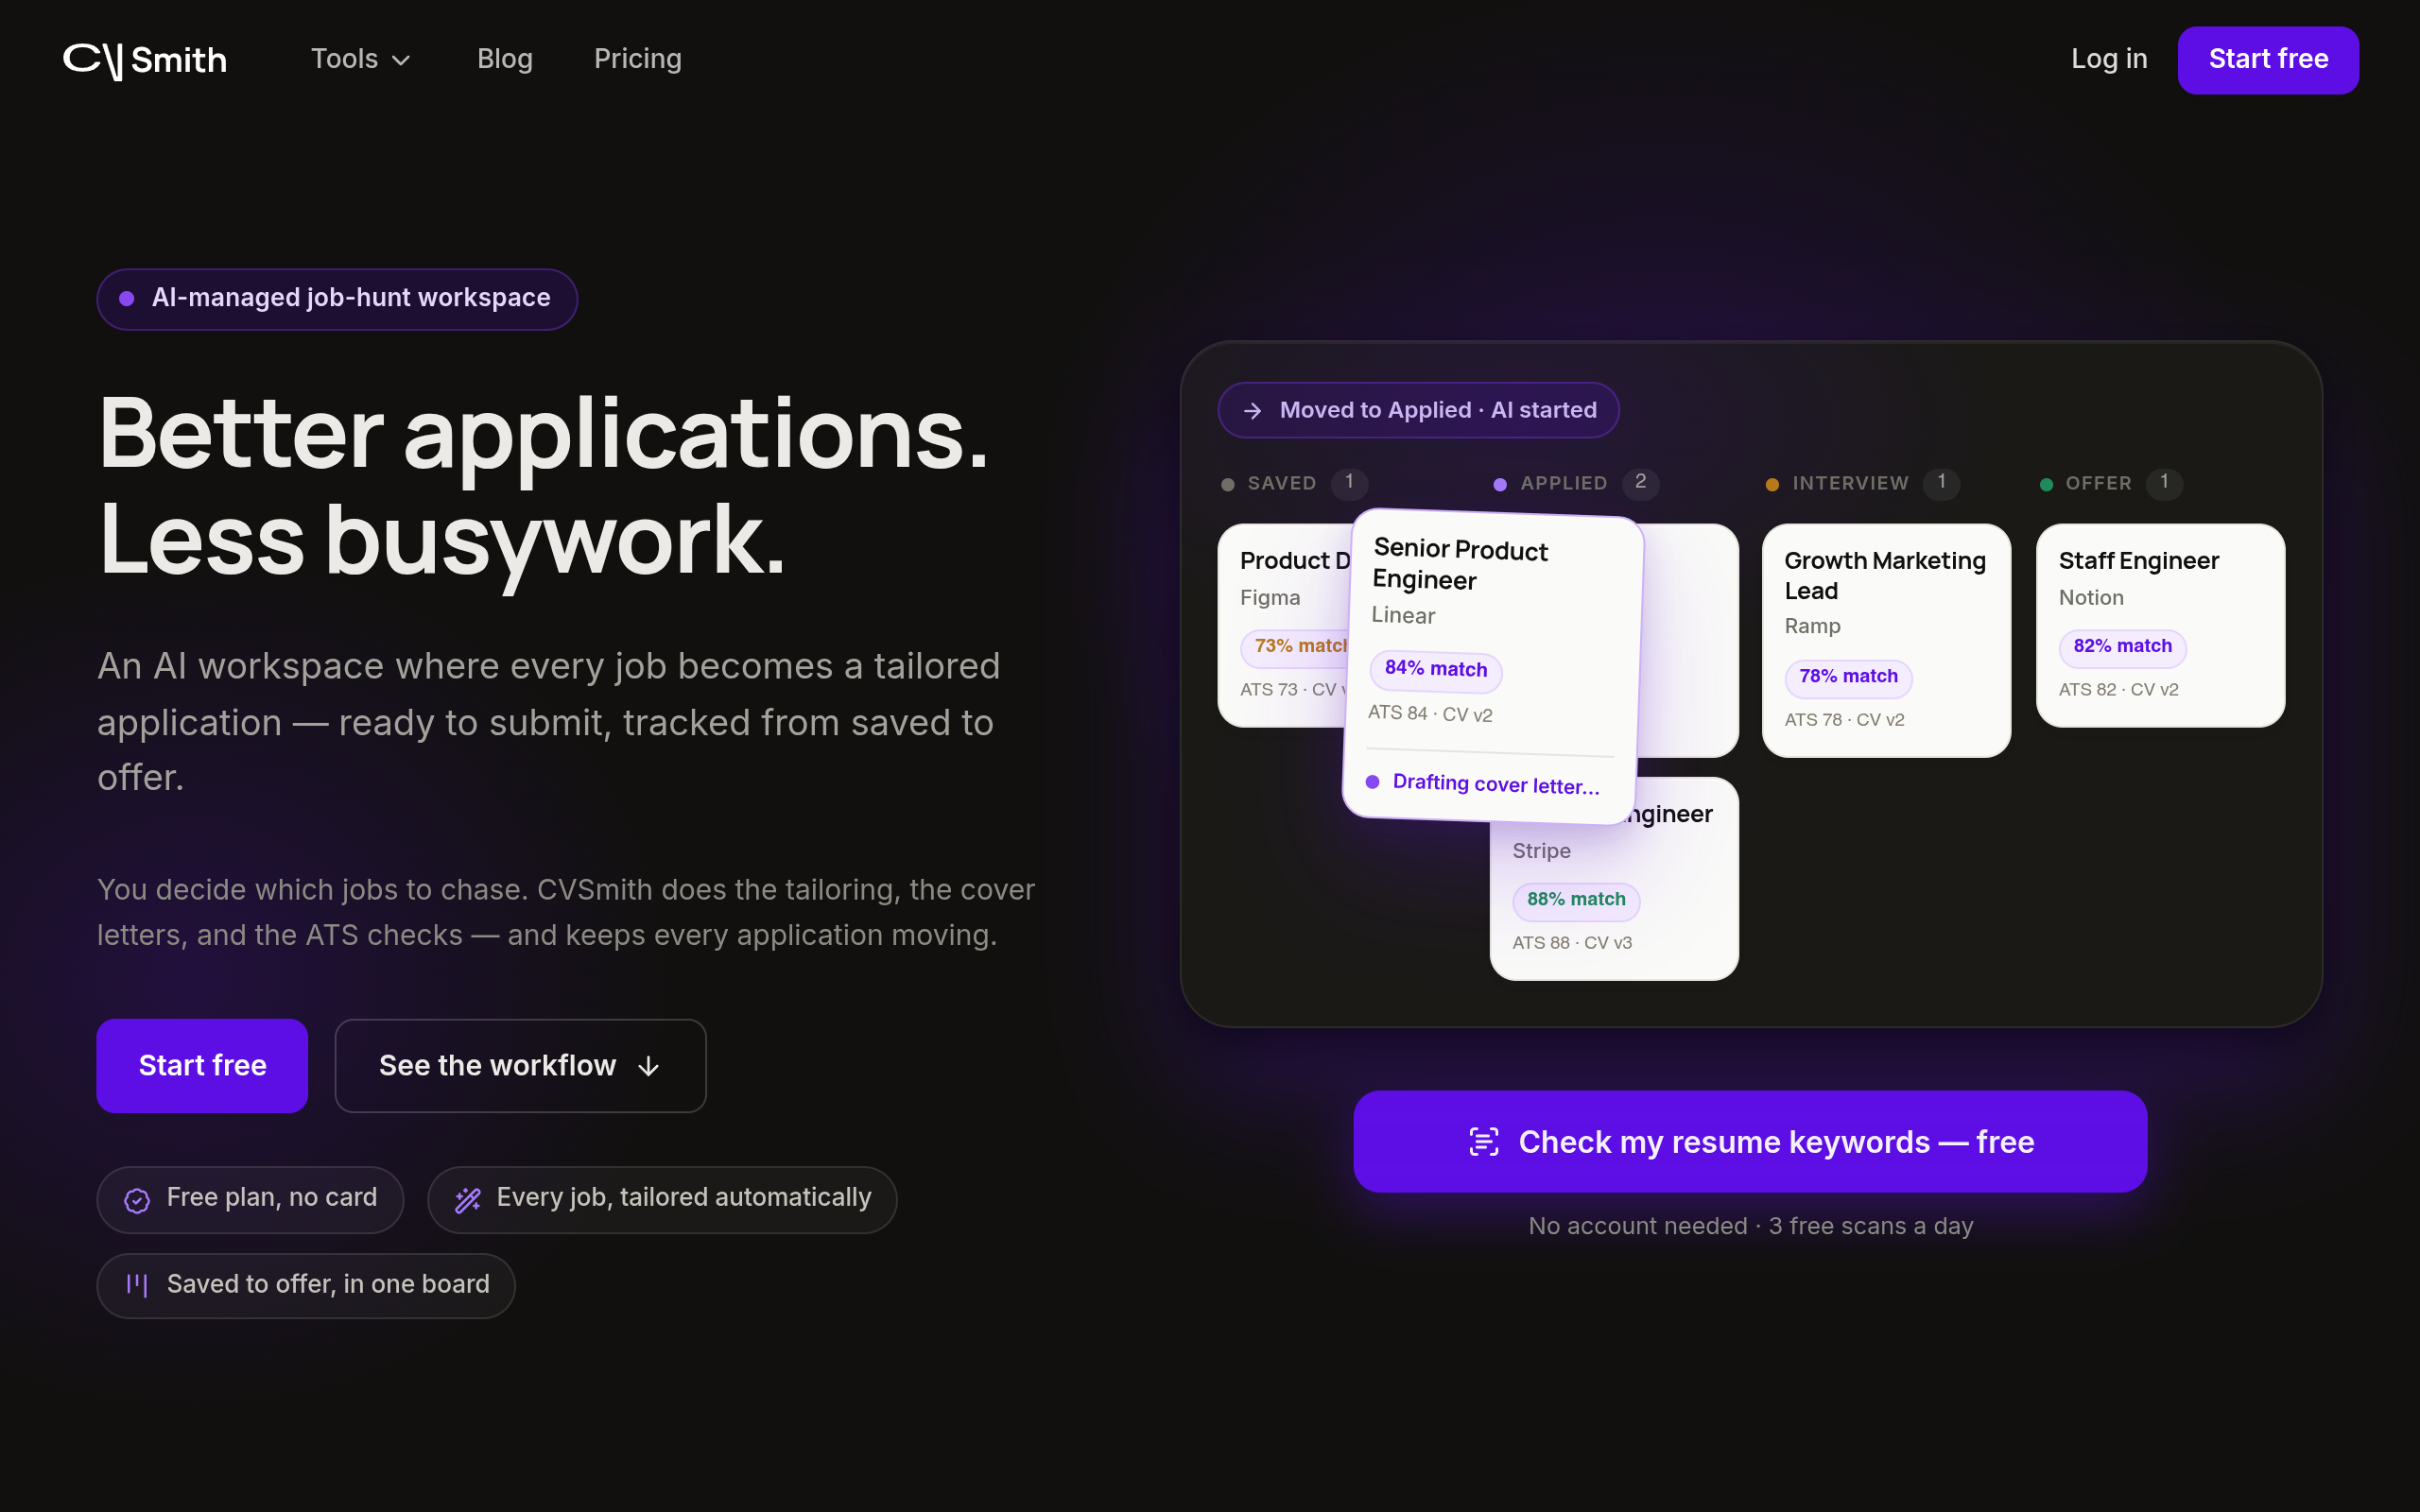Click the Start free button below hero text
The width and height of the screenshot is (2420, 1512).
click(202, 1066)
